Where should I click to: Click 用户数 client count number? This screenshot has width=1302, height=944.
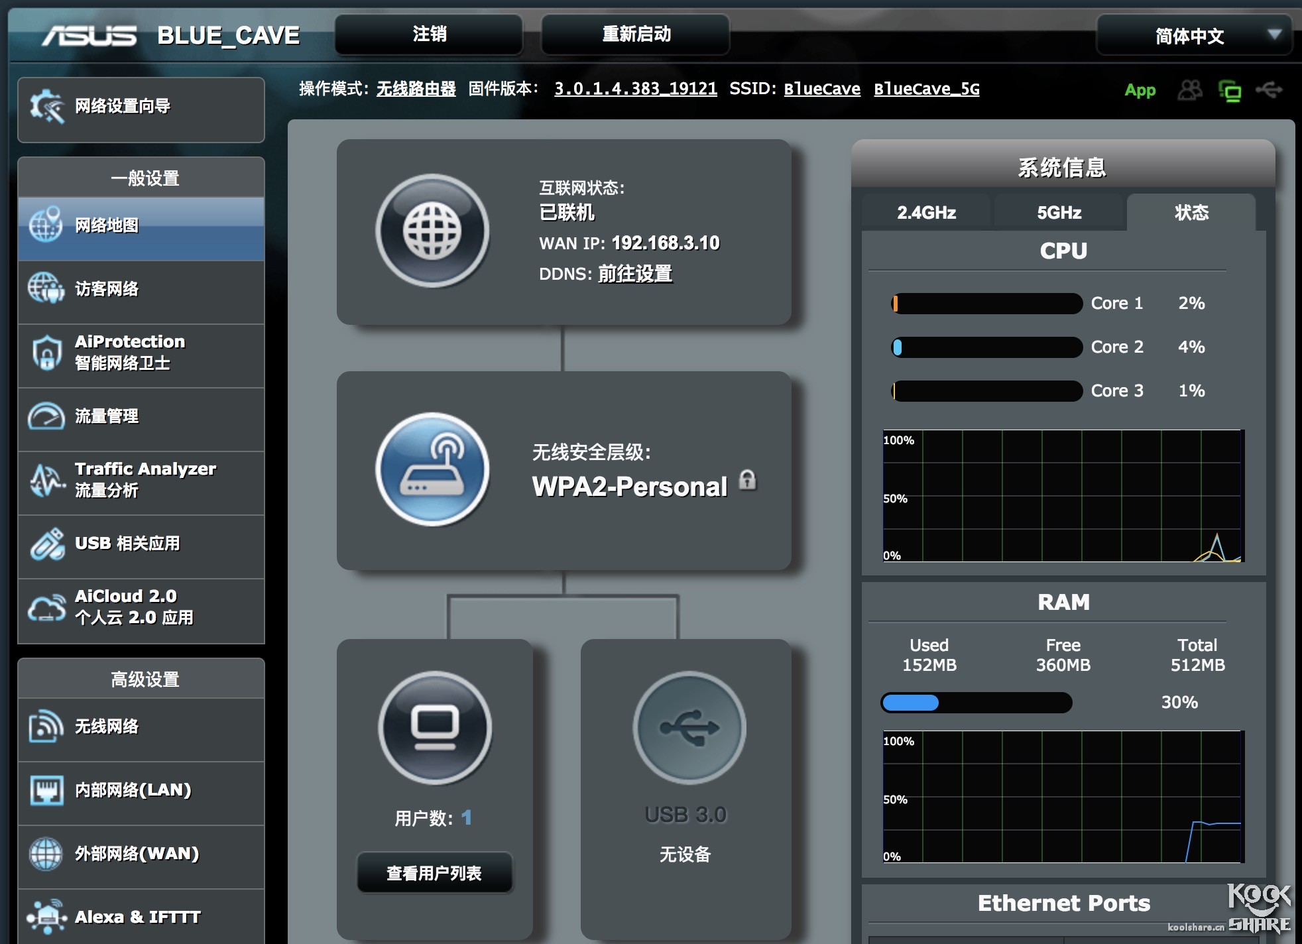click(x=467, y=818)
